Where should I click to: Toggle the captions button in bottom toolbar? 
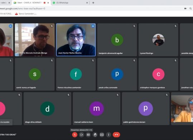[88, 135]
